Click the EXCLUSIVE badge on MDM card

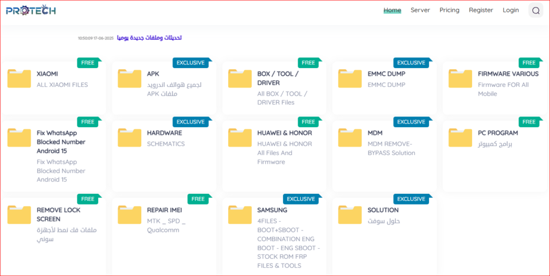point(411,122)
